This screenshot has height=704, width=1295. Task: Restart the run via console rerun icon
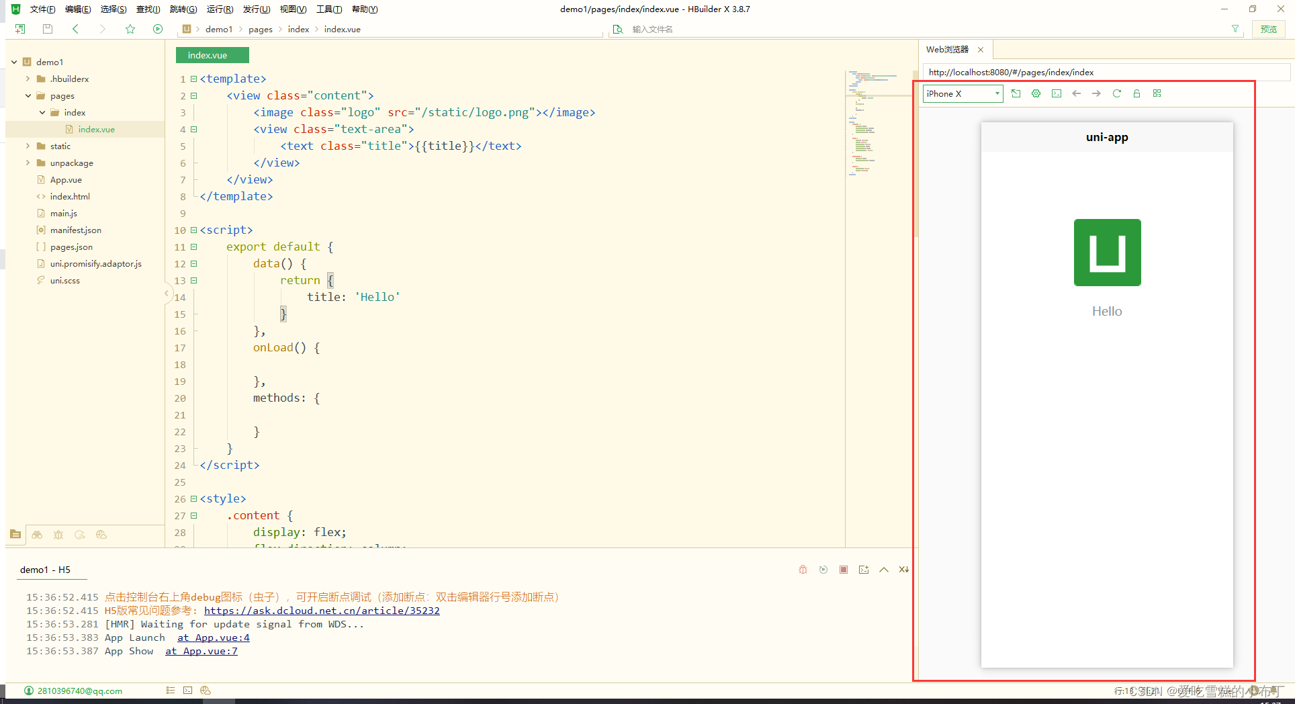[x=823, y=570]
